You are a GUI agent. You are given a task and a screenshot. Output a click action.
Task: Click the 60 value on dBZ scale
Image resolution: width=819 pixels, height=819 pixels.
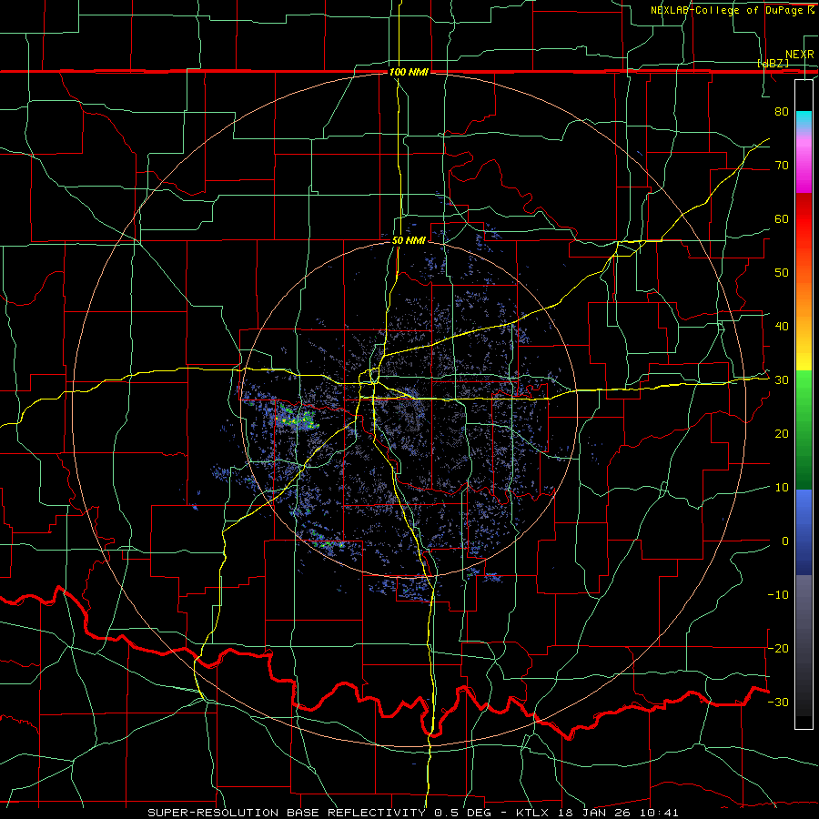tap(782, 218)
